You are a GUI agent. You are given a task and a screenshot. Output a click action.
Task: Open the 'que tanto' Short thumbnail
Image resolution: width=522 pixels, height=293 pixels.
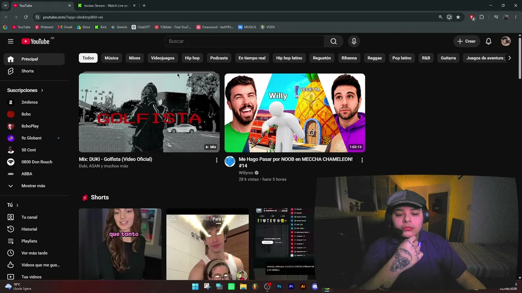(120, 244)
